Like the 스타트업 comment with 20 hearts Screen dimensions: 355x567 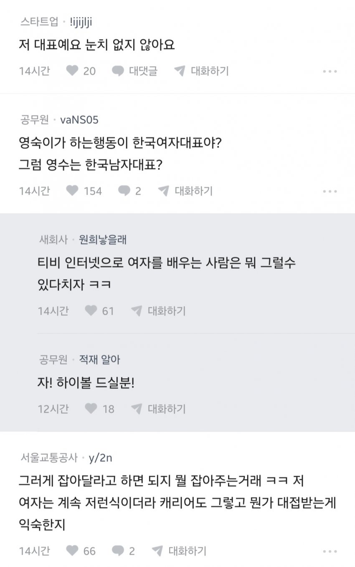tap(73, 71)
